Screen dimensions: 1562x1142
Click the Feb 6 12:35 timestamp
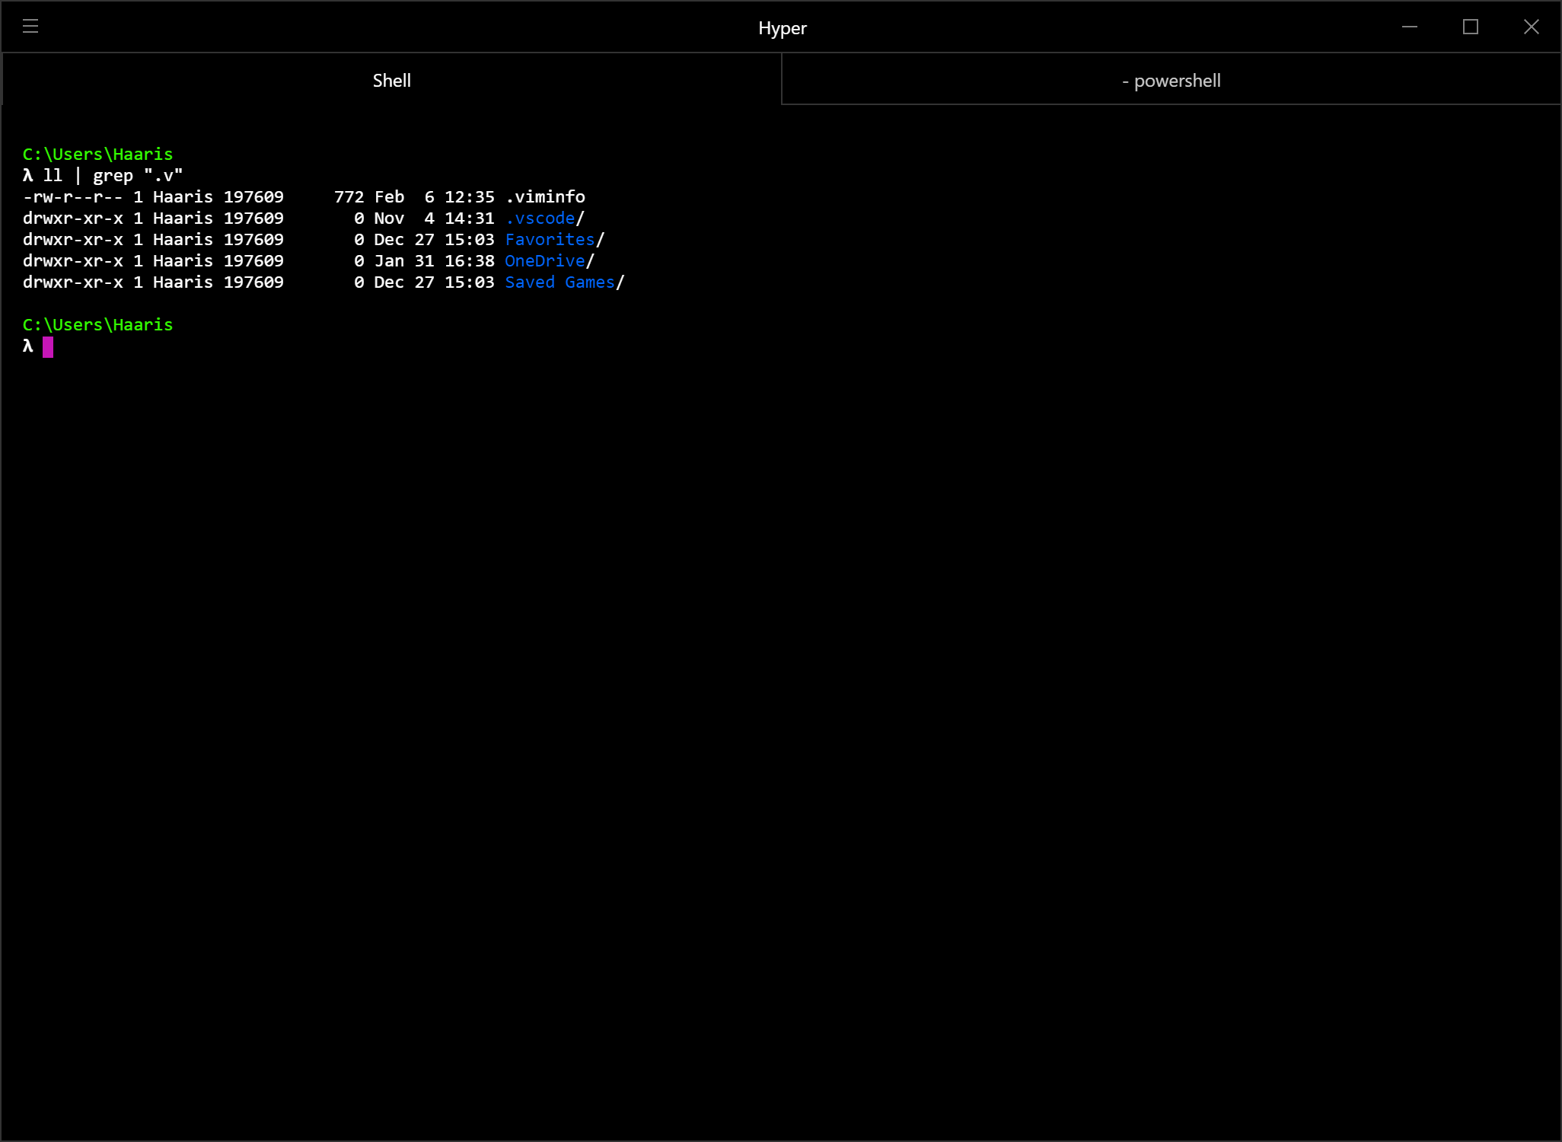pos(434,197)
